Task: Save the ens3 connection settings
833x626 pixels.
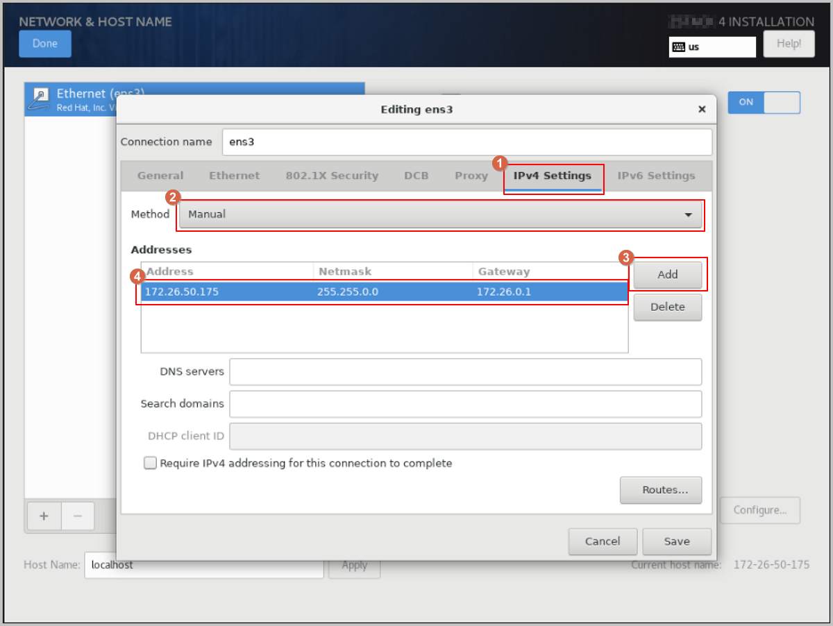Action: 676,541
